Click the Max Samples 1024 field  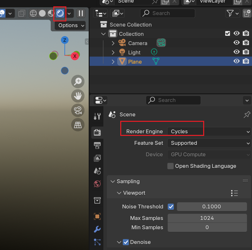[x=207, y=218]
